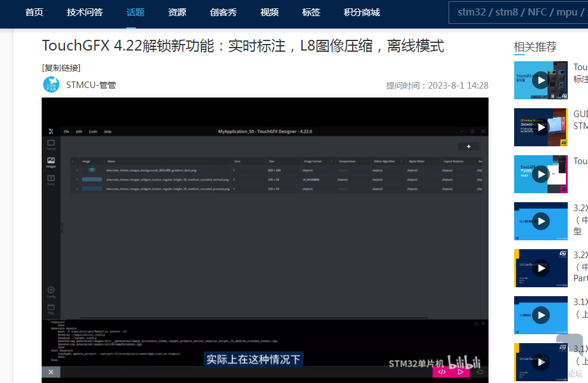This screenshot has width=588, height=383.
Task: Visit the STMCU-管管 author profile name
Action: (91, 85)
